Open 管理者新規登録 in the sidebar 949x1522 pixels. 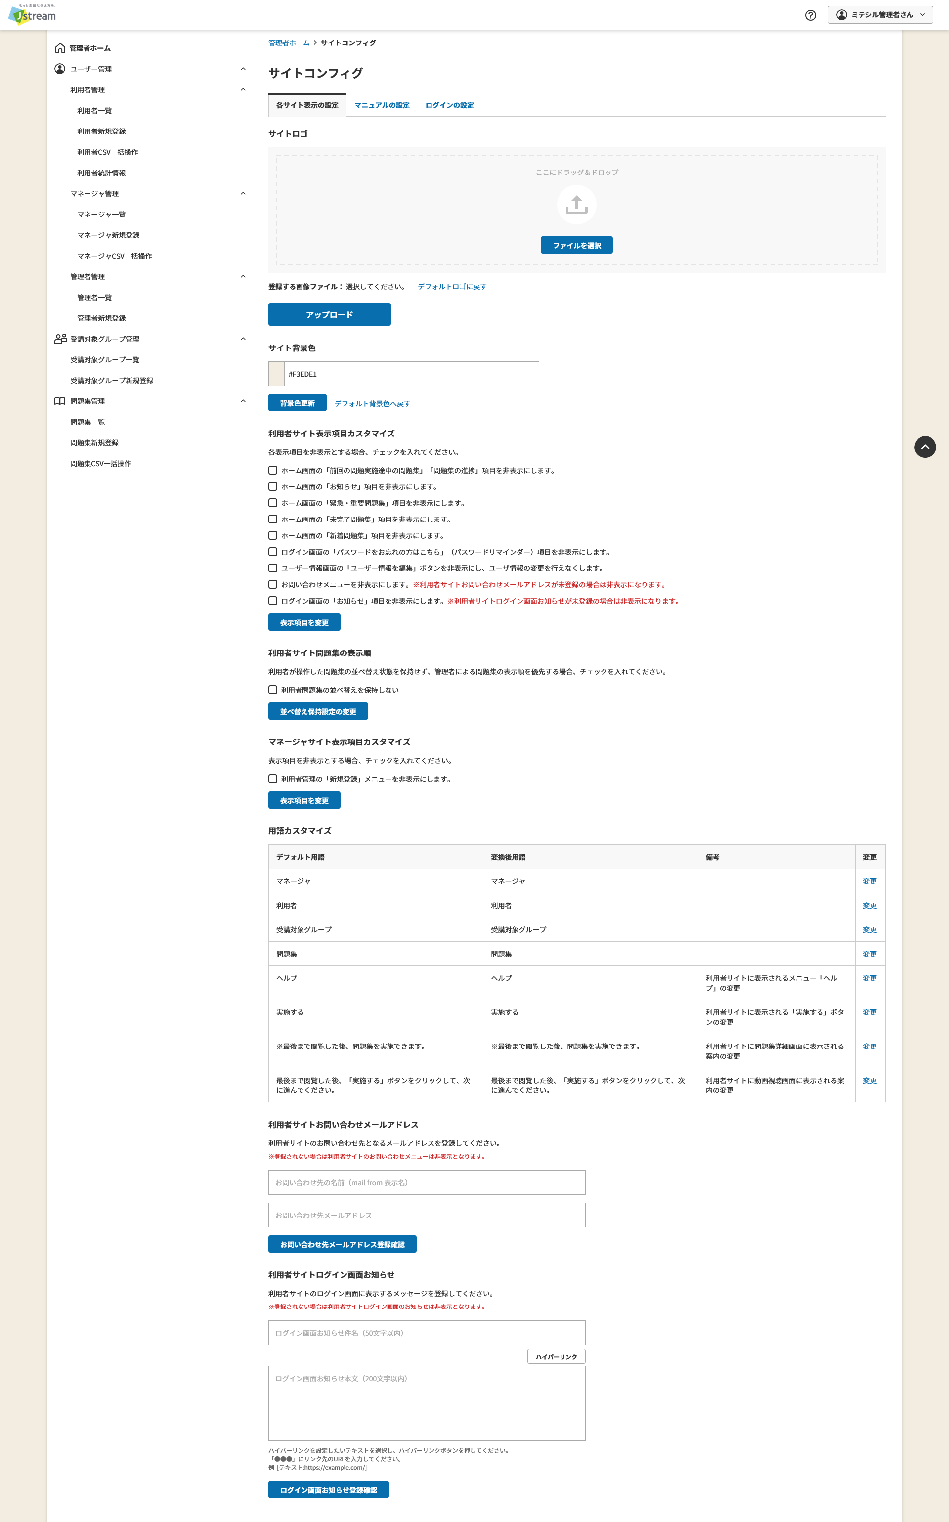(101, 318)
